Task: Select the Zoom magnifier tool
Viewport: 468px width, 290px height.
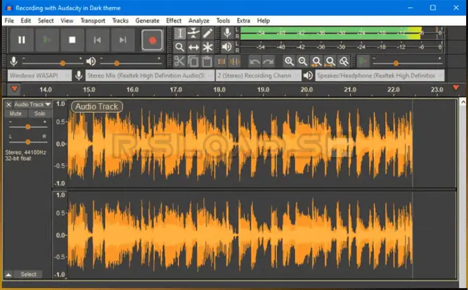Action: click(x=179, y=47)
